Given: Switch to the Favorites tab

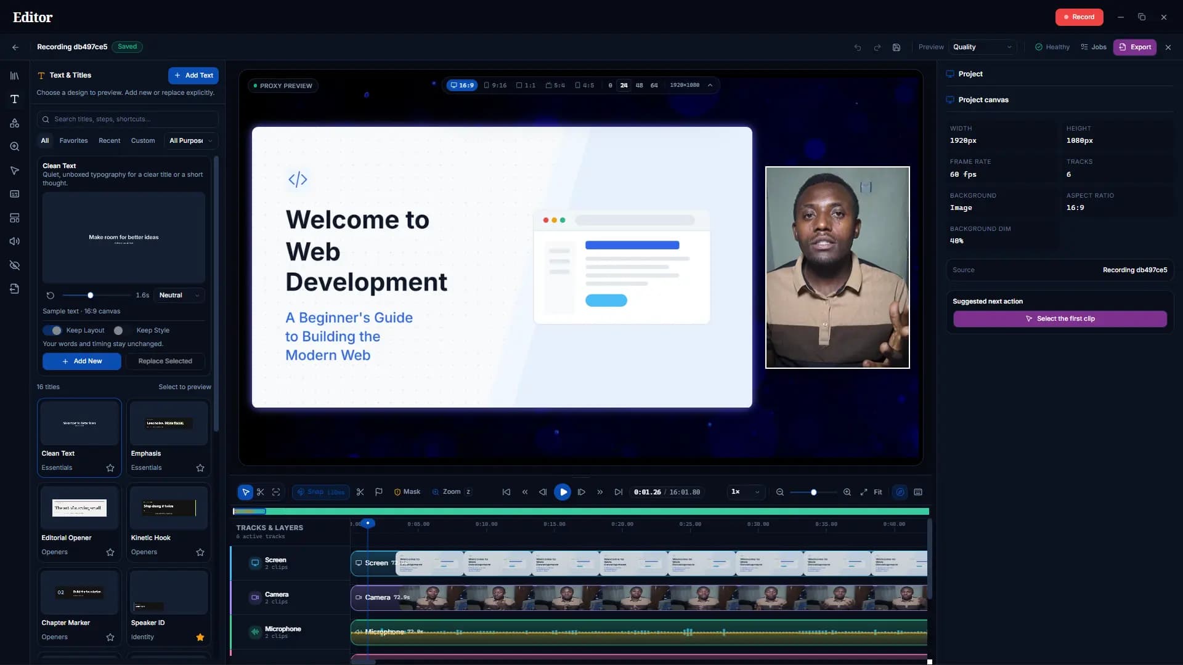Looking at the screenshot, I should pyautogui.click(x=73, y=141).
